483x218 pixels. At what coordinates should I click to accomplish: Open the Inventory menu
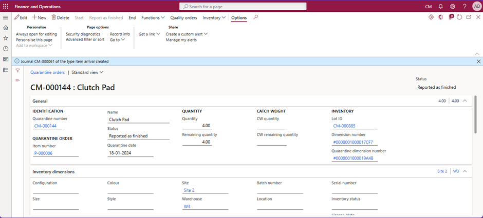coord(214,18)
